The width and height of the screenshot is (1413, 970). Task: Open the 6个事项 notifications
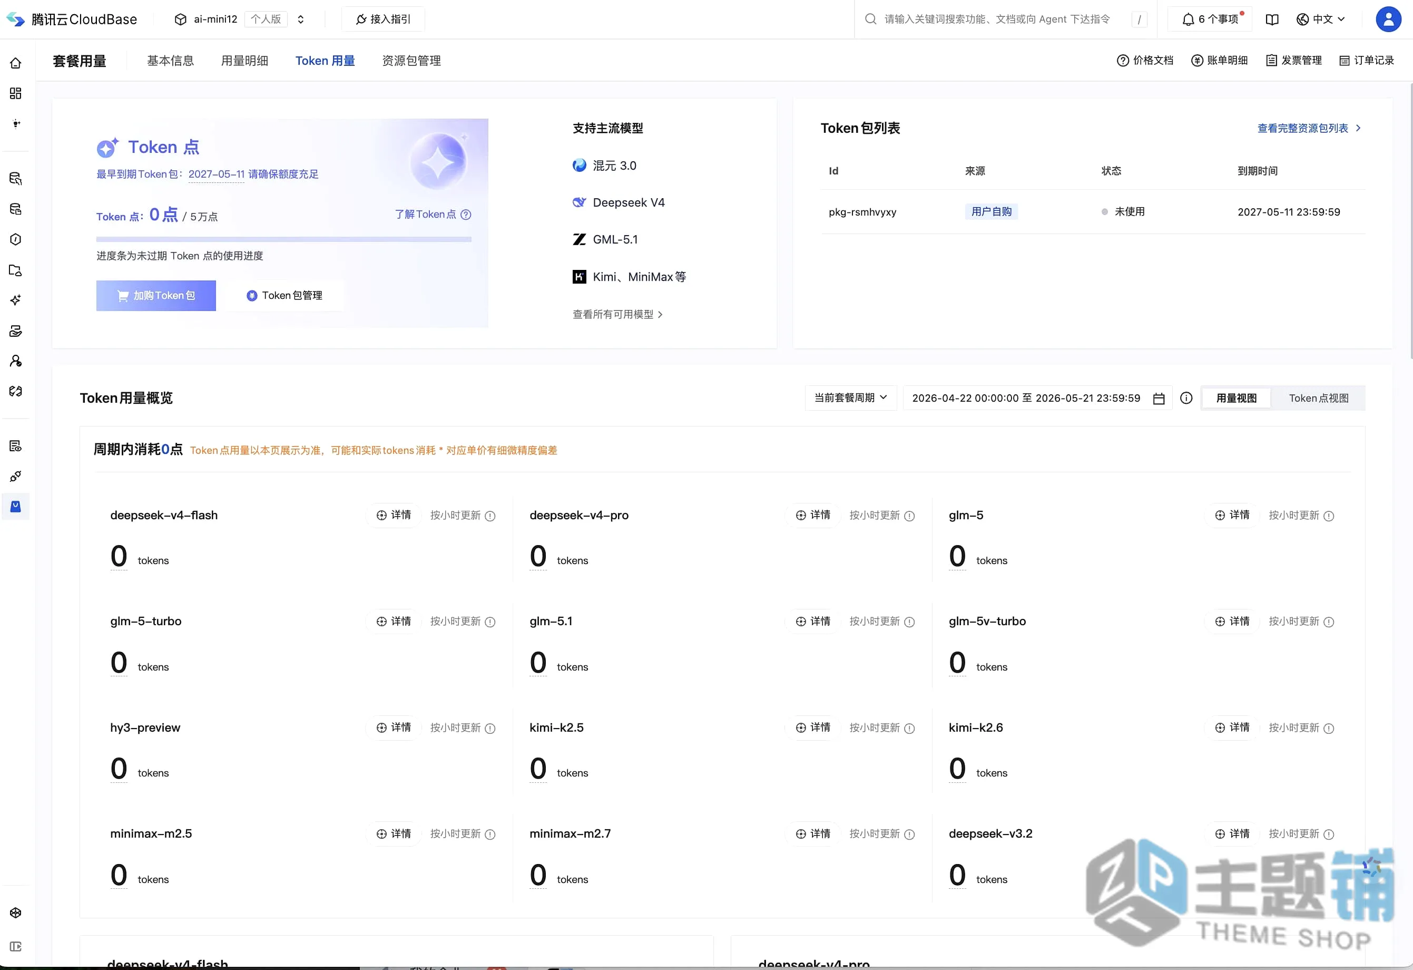(x=1211, y=20)
